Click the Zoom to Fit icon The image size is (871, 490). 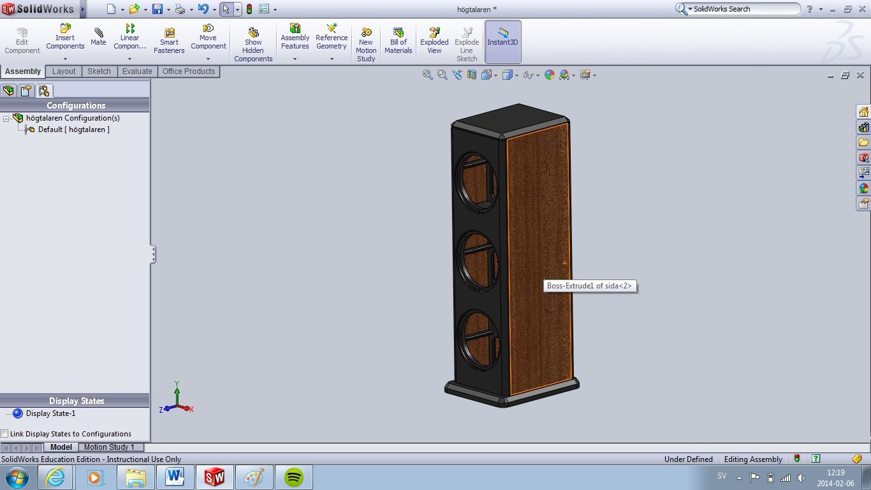(428, 75)
